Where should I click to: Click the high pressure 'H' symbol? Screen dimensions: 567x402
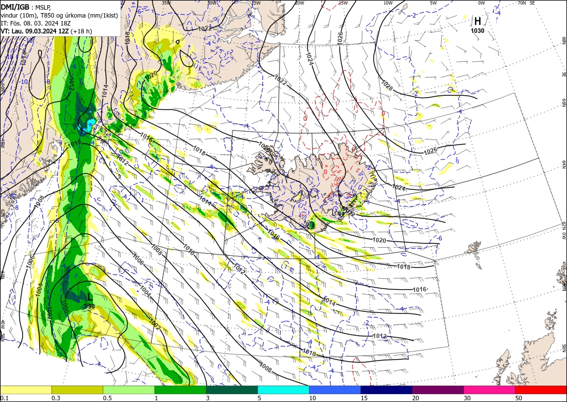click(477, 22)
